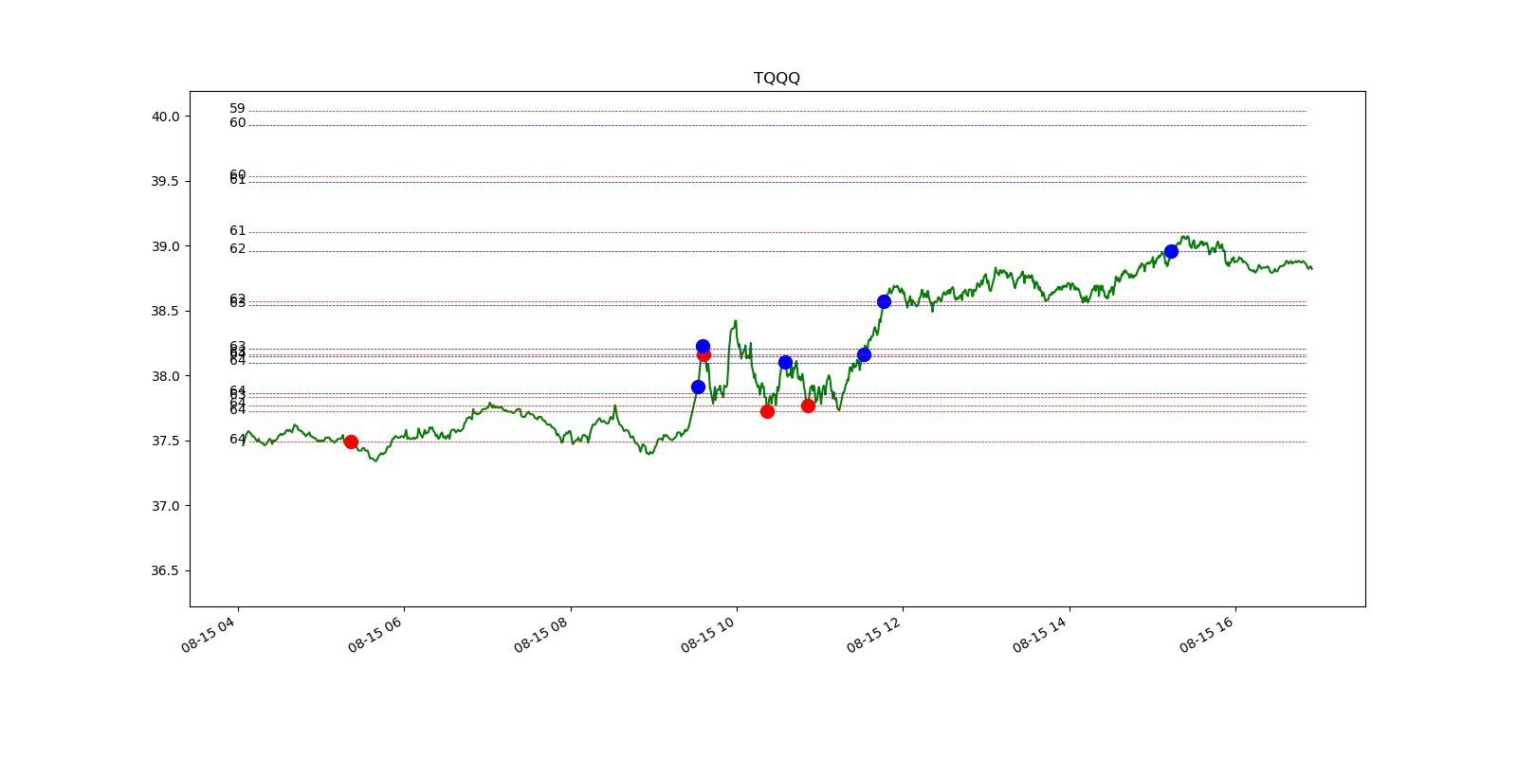Viewport: 1517px width, 758px height.
Task: Click the '08-15 10' x-axis label
Action: (707, 634)
